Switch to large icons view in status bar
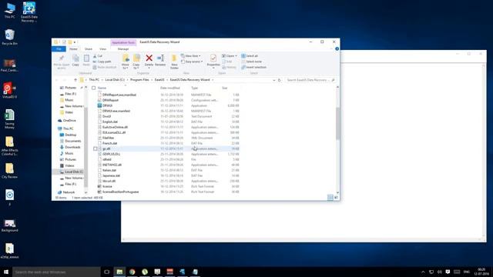 pos(336,198)
